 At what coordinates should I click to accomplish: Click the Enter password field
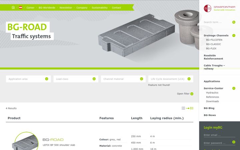(217, 143)
